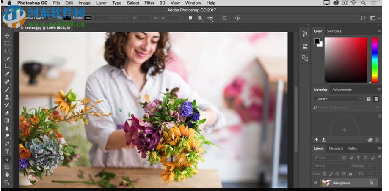This screenshot has width=389, height=191.
Task: Select the Pen tool
Action: (x=7, y=144)
